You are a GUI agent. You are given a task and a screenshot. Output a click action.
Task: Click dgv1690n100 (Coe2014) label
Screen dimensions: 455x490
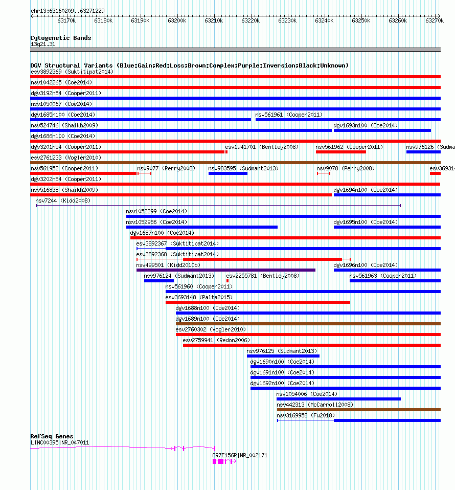(x=282, y=362)
